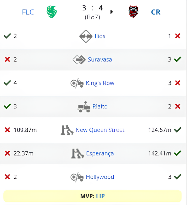Click the New Queen Street push icon
The height and width of the screenshot is (205, 187).
[x=67, y=130]
